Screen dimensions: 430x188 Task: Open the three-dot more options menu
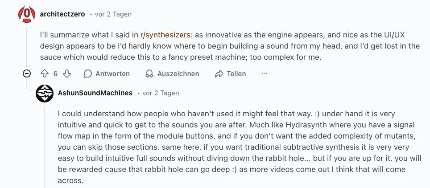265,74
